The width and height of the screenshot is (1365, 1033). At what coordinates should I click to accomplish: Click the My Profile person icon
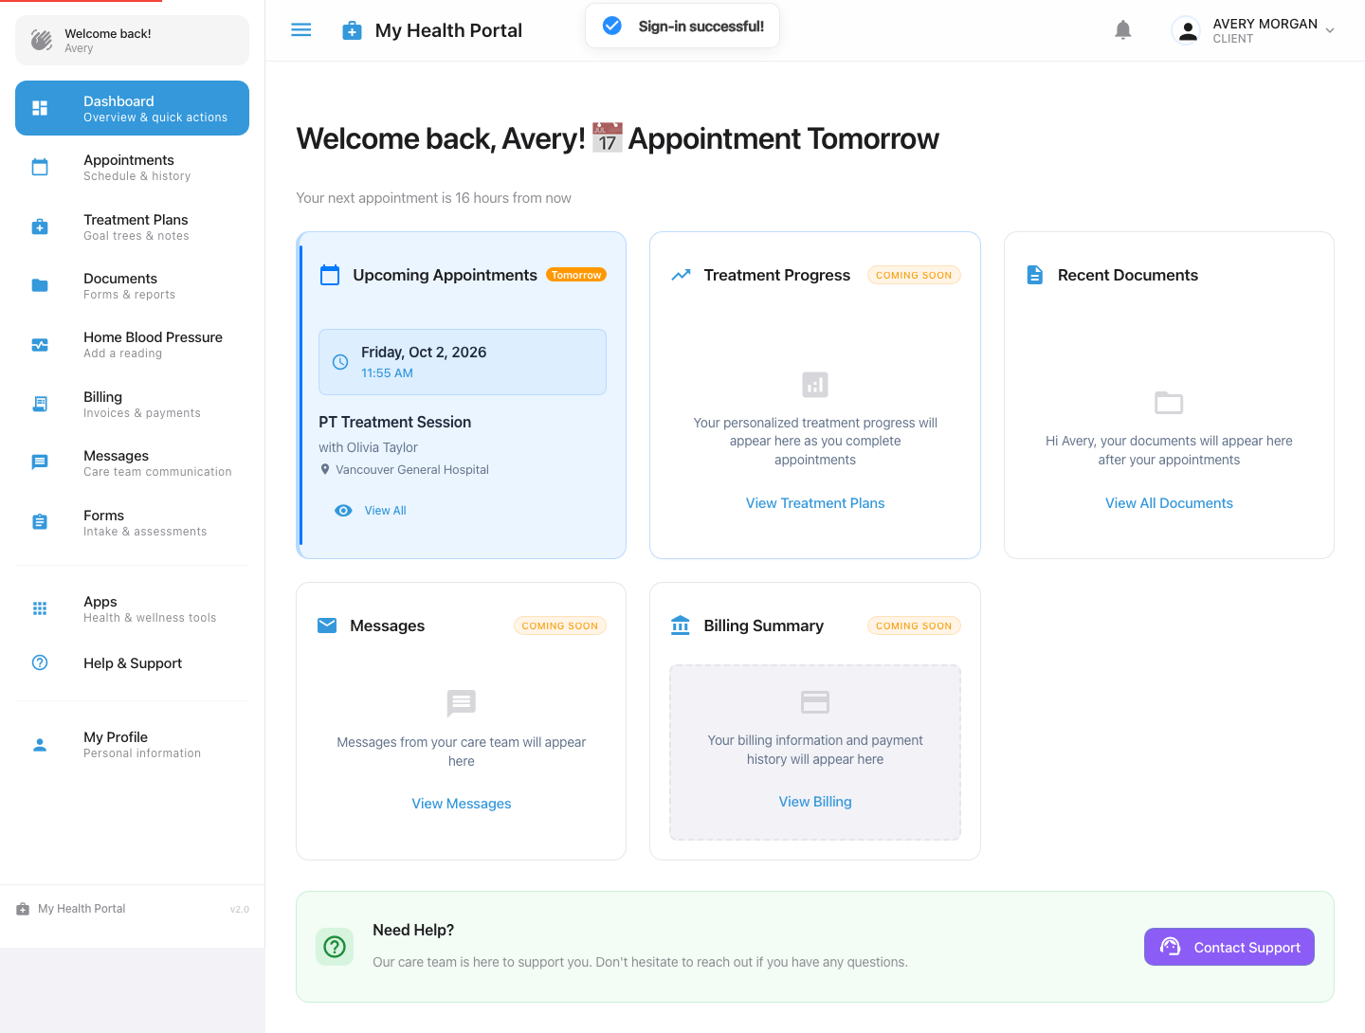pyautogui.click(x=40, y=745)
